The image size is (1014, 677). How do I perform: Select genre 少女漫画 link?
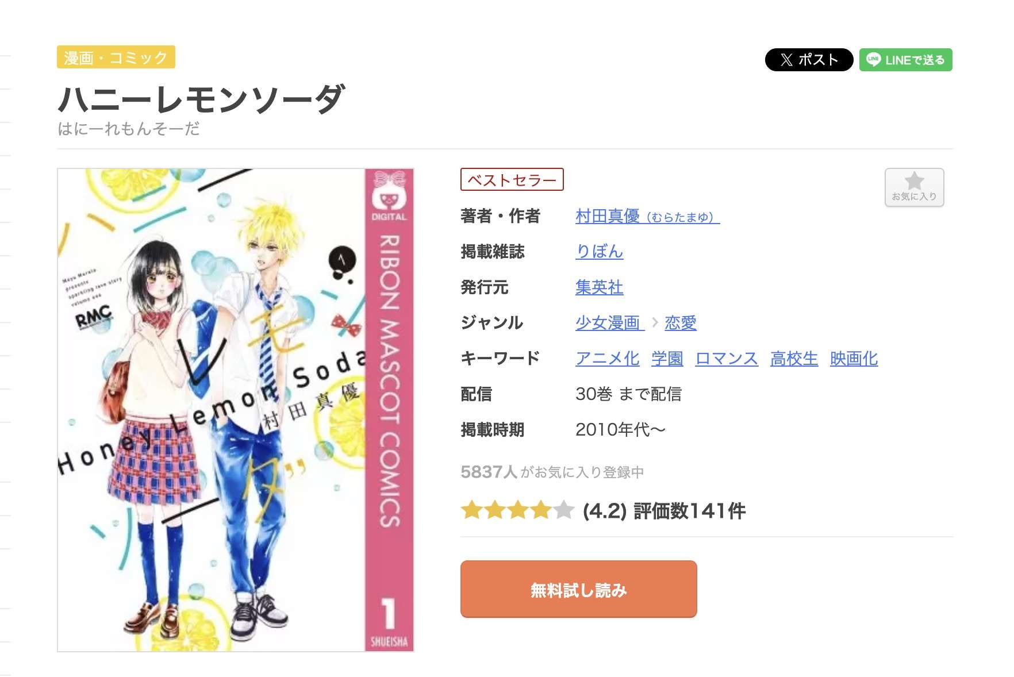click(609, 323)
